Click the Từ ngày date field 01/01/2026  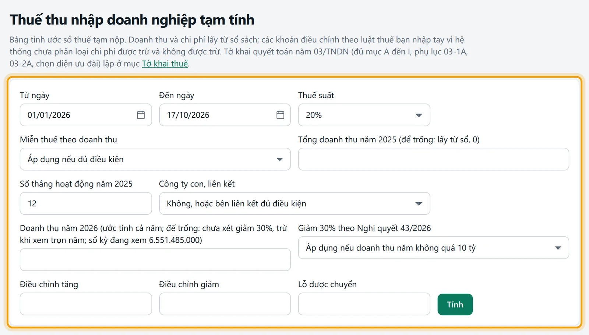tap(86, 115)
